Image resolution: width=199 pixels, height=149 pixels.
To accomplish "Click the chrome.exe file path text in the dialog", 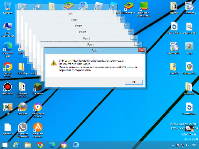I will click(x=91, y=61).
